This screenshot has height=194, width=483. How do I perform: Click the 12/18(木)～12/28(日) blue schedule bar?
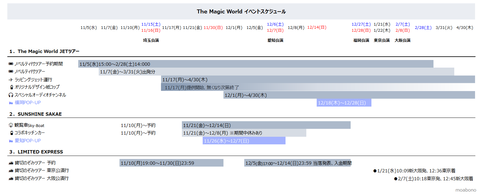pyautogui.click(x=344, y=103)
